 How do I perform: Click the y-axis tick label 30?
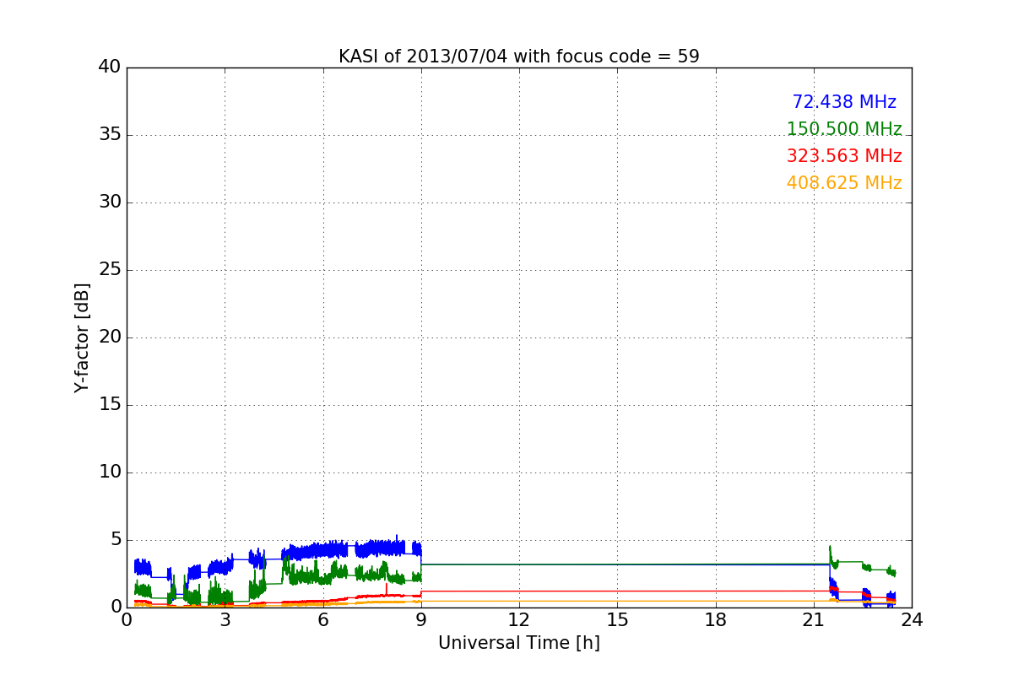[110, 202]
